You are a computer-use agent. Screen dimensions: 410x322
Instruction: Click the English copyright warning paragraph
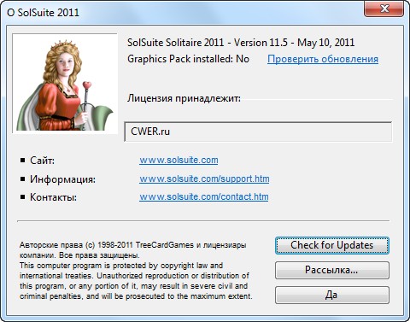[136, 281]
